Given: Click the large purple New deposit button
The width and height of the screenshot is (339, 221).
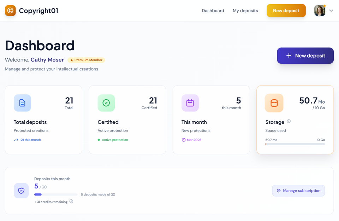Looking at the screenshot, I should pos(305,56).
